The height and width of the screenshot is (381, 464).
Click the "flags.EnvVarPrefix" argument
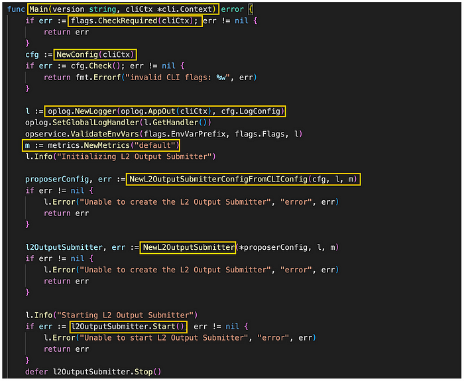tap(185, 134)
